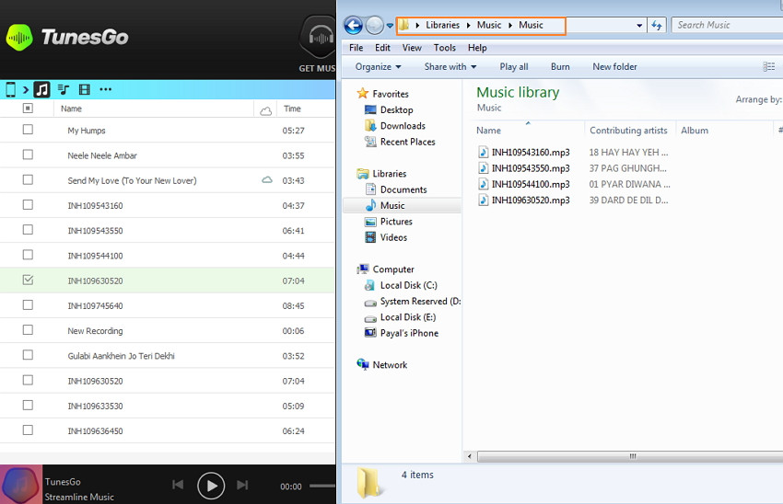This screenshot has height=504, width=783.
Task: Click New folder button
Action: (x=614, y=67)
